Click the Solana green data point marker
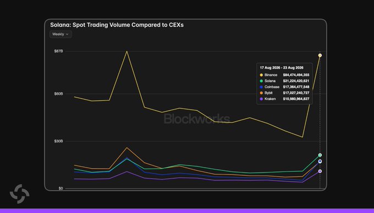The height and width of the screenshot is (213, 374). click(x=320, y=155)
